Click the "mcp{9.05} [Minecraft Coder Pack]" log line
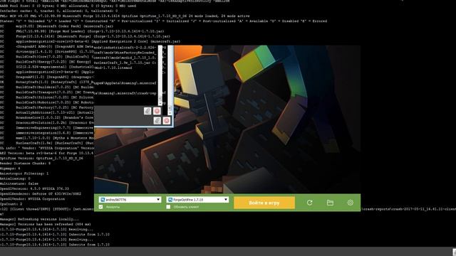The image size is (456, 256). pyautogui.click(x=64, y=26)
